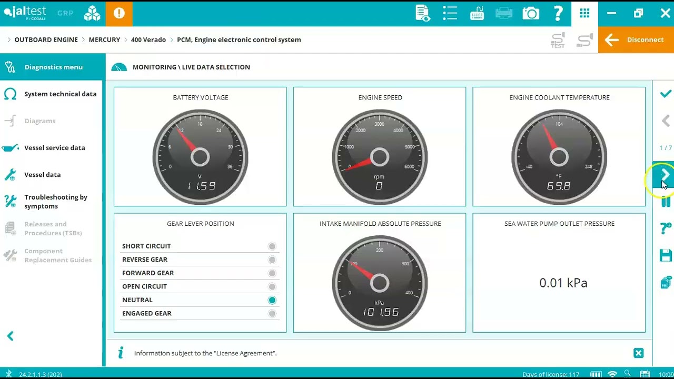Click the battery status icon
674x379 pixels.
point(596,374)
